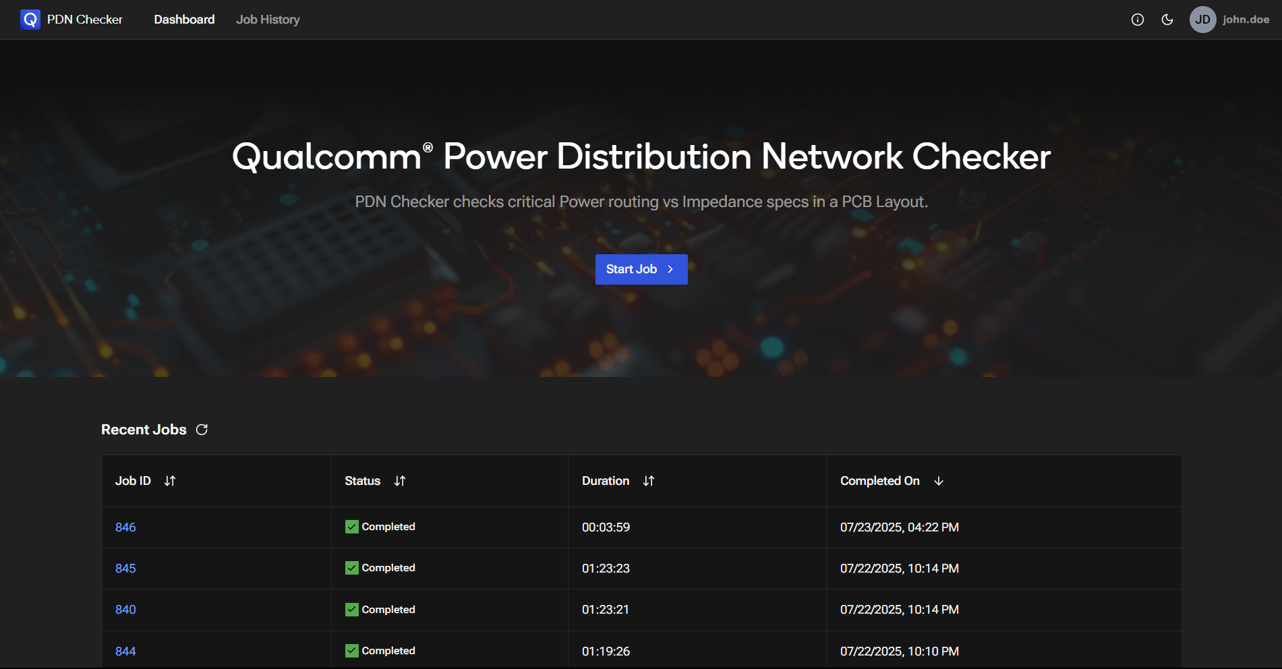Viewport: 1282px width, 669px height.
Task: Sort table by Duration arrows icon
Action: 649,481
